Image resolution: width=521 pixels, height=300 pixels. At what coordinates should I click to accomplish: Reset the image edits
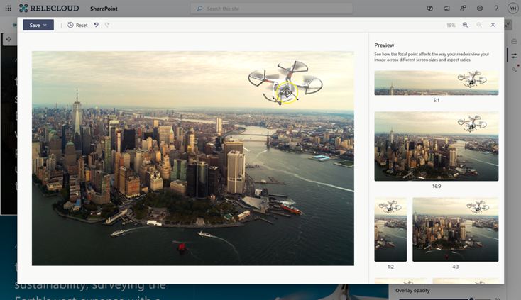77,25
